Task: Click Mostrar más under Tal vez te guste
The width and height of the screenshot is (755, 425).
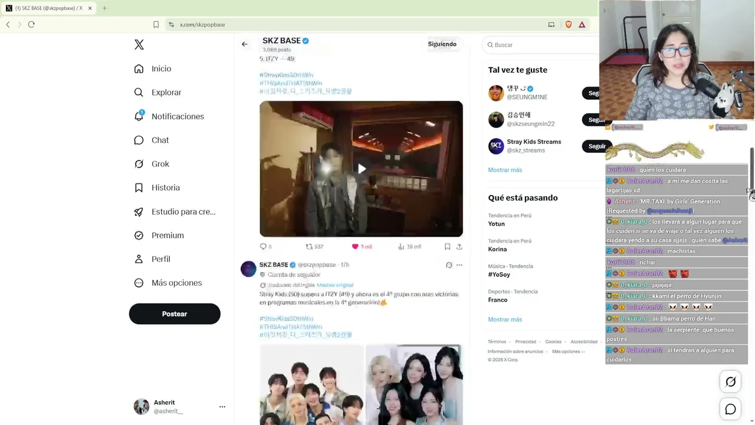Action: (505, 170)
